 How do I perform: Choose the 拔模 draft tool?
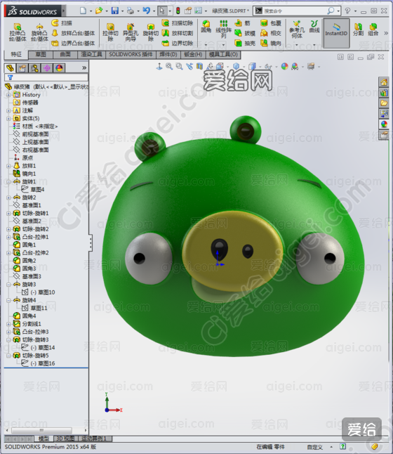[245, 33]
